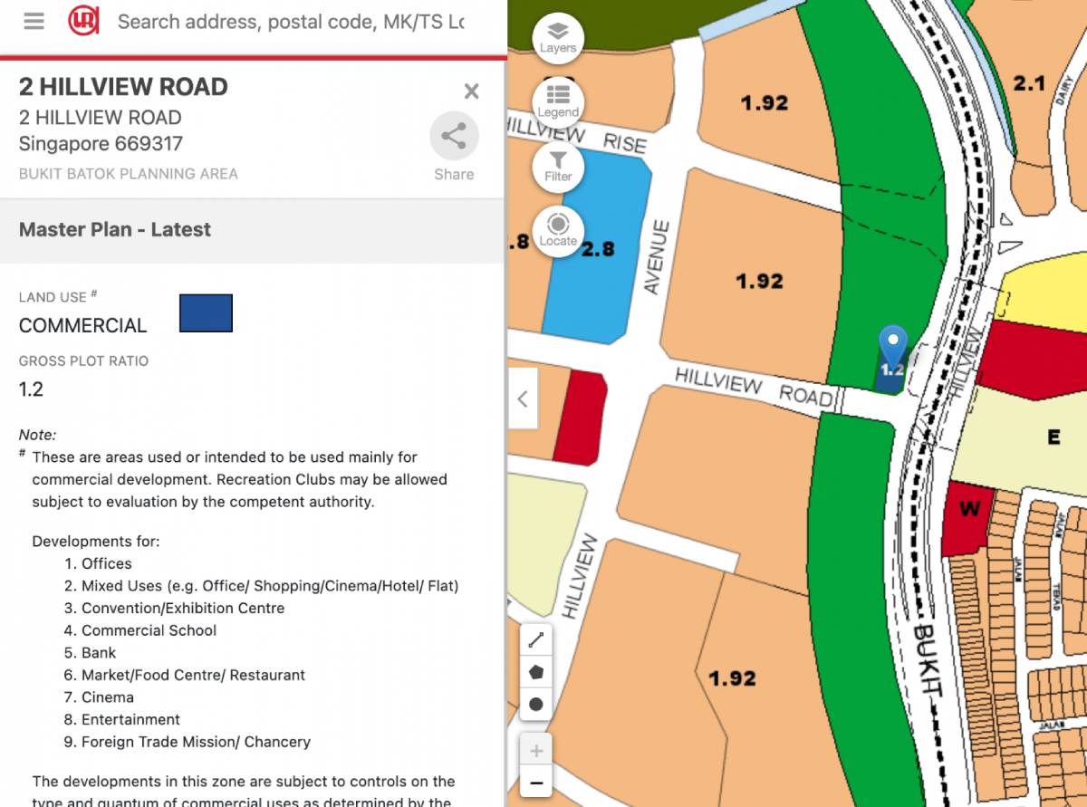Select the polygon drawing tool
This screenshot has width=1087, height=807.
click(x=536, y=672)
